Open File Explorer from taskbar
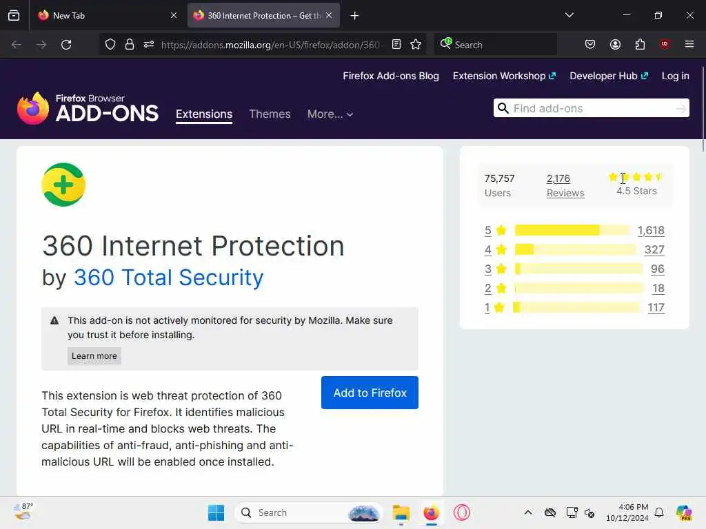Screen dimensions: 706x529 click(401, 512)
